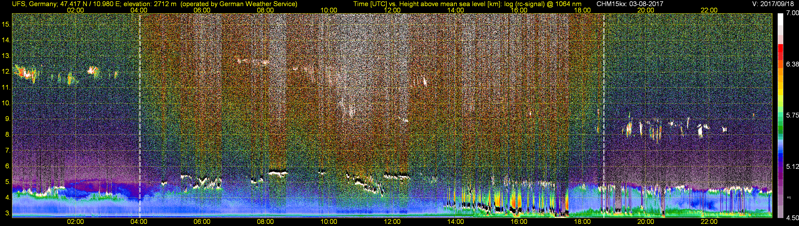This screenshot has height=226, width=799.
Task: Select "(operated by German Weather Service)" text
Action: (239, 4)
